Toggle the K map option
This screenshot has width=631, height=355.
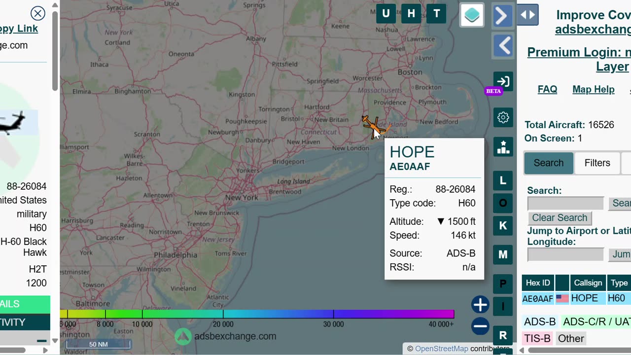click(503, 226)
